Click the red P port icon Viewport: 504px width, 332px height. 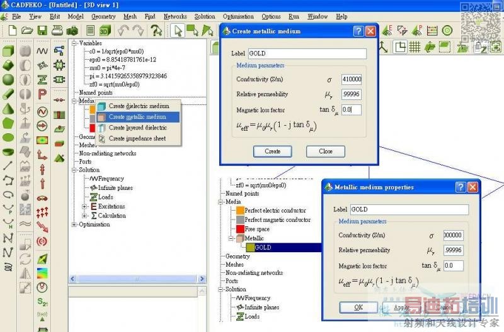(x=42, y=94)
